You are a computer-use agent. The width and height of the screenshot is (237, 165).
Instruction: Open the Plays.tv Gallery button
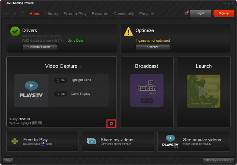[x=218, y=160]
